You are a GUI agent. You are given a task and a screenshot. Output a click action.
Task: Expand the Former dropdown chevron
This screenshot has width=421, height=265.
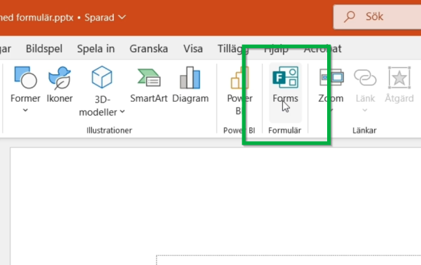pos(26,110)
